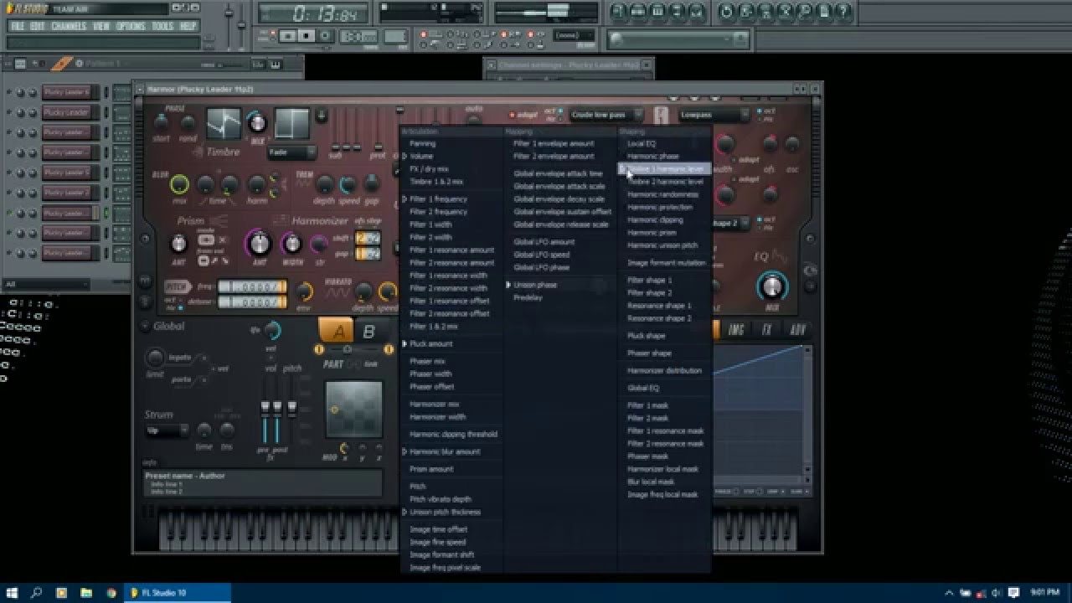Click the Pitch freq value field
Image resolution: width=1072 pixels, height=603 pixels.
[x=252, y=287]
